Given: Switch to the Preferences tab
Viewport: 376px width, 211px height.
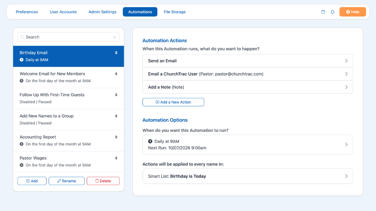Looking at the screenshot, I should tap(27, 12).
